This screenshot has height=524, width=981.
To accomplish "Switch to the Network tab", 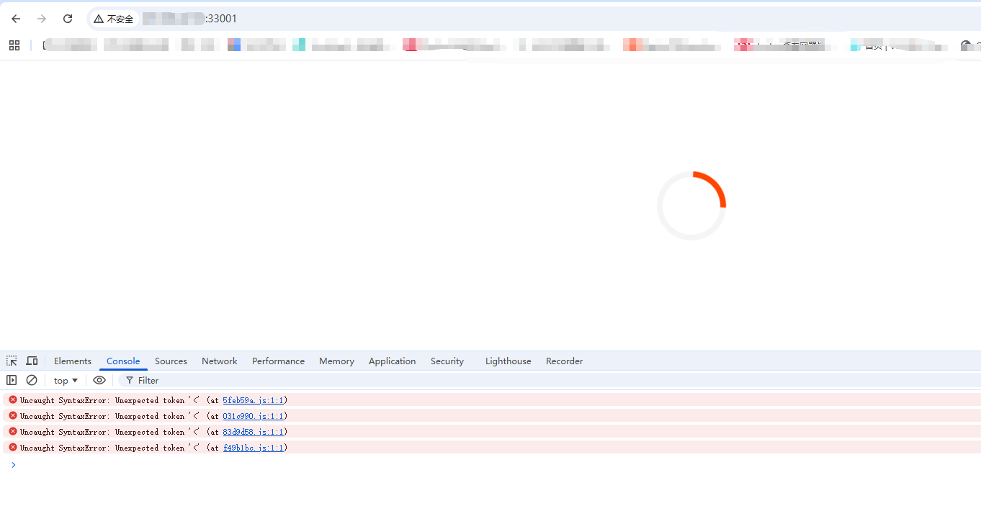I will pos(219,361).
